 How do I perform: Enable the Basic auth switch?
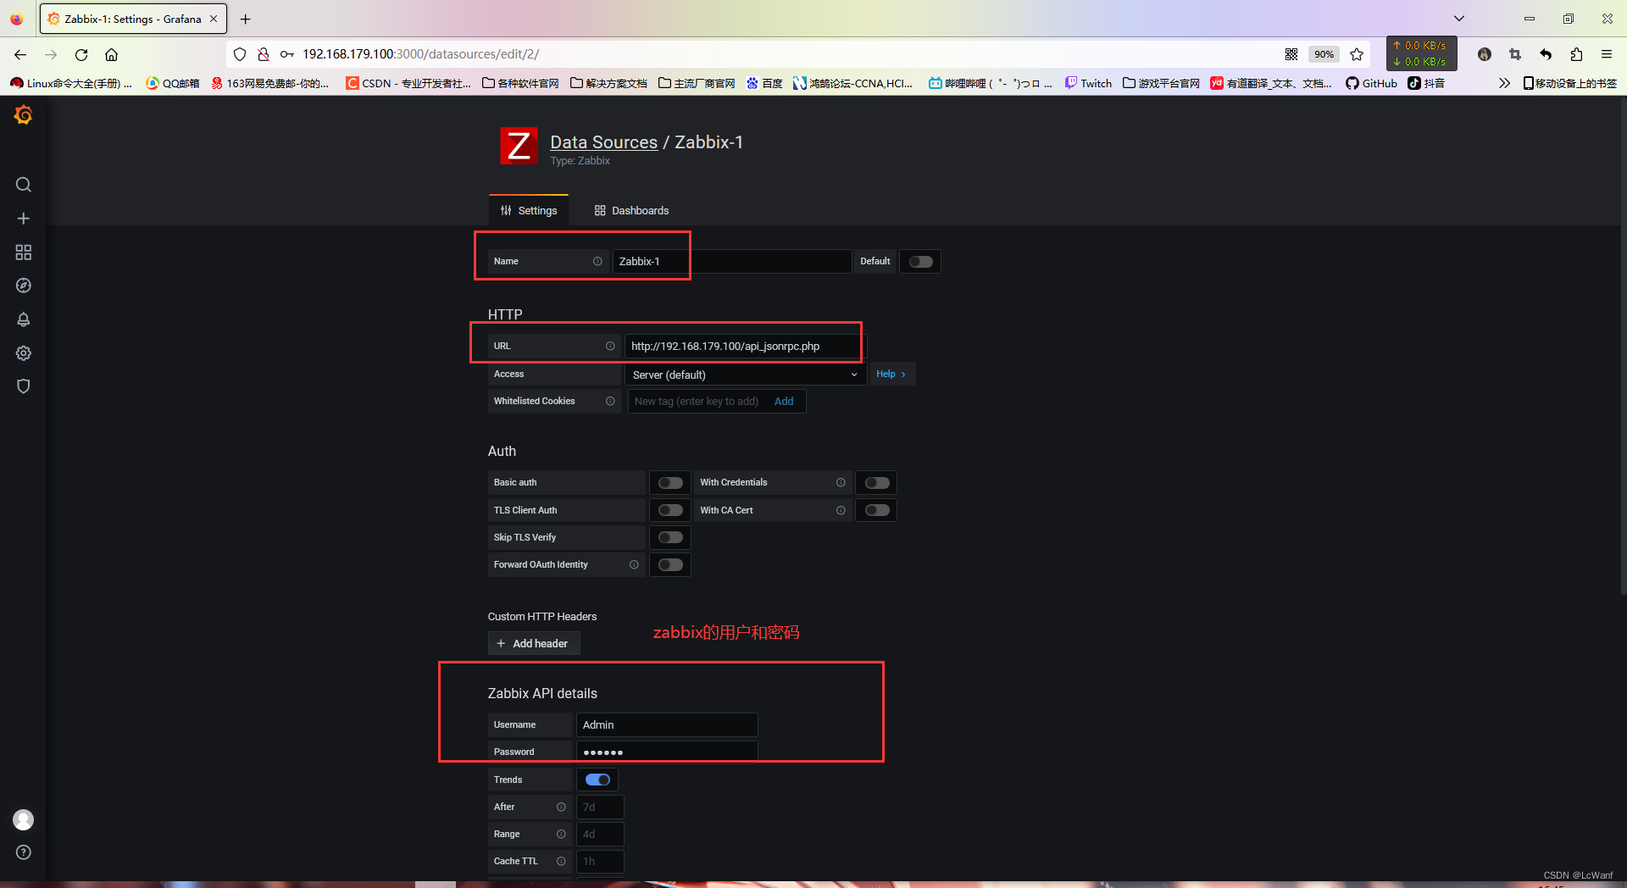(x=670, y=482)
